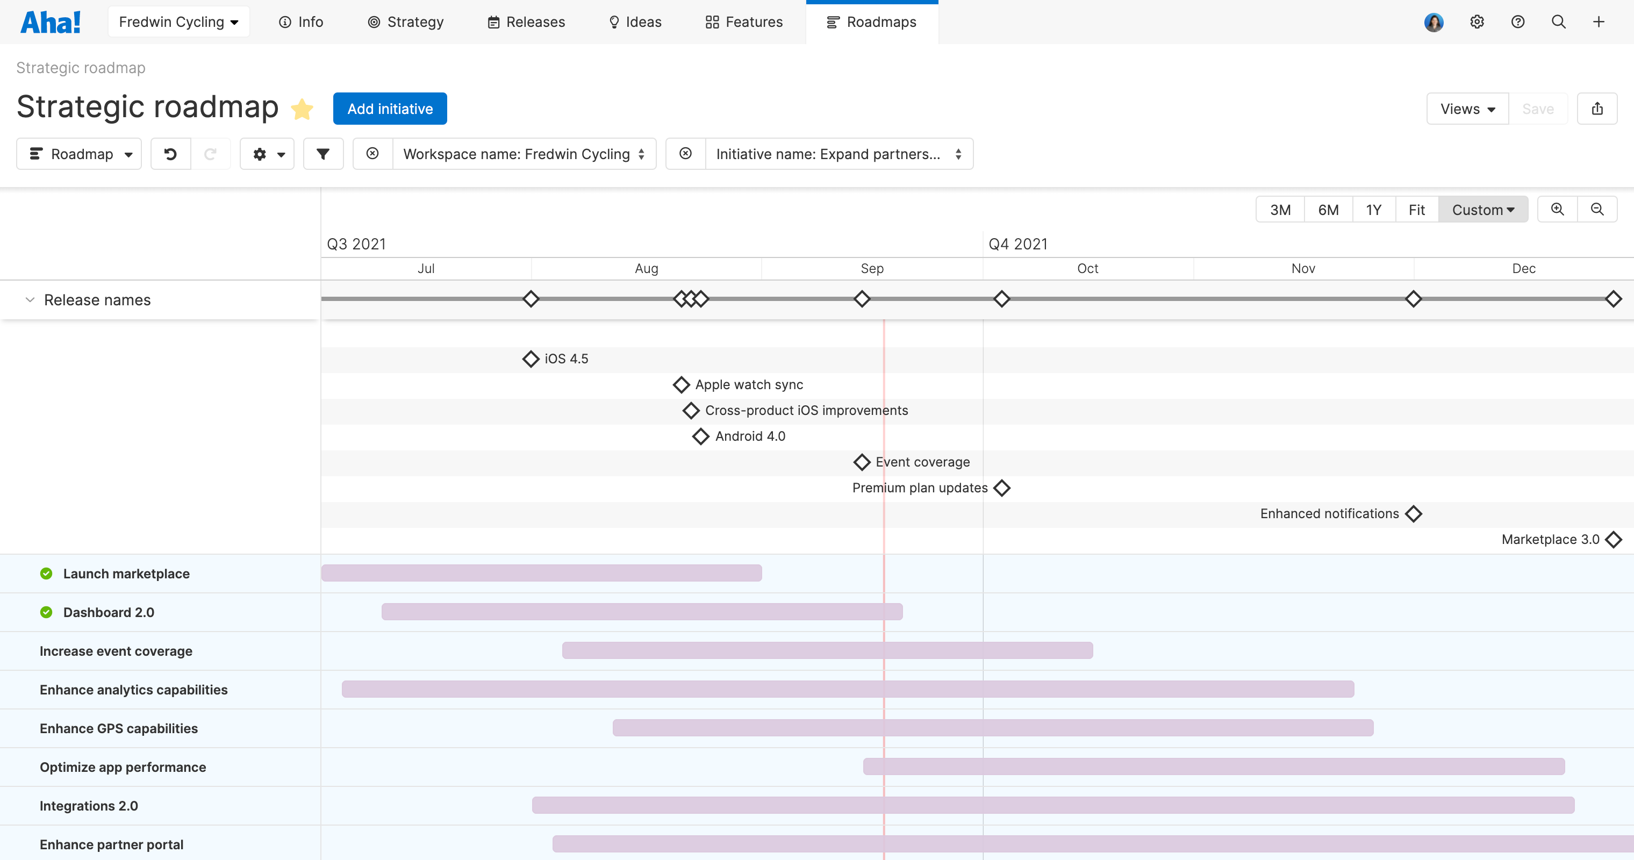Click the redo icon in the roadmap toolbar
1634x860 pixels.
211,154
